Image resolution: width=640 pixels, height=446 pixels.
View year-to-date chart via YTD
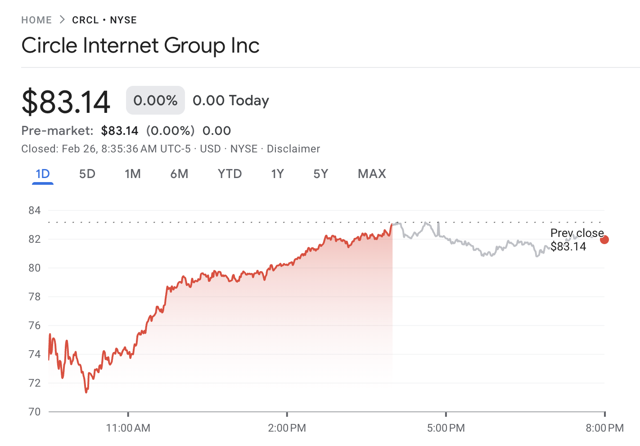click(230, 174)
